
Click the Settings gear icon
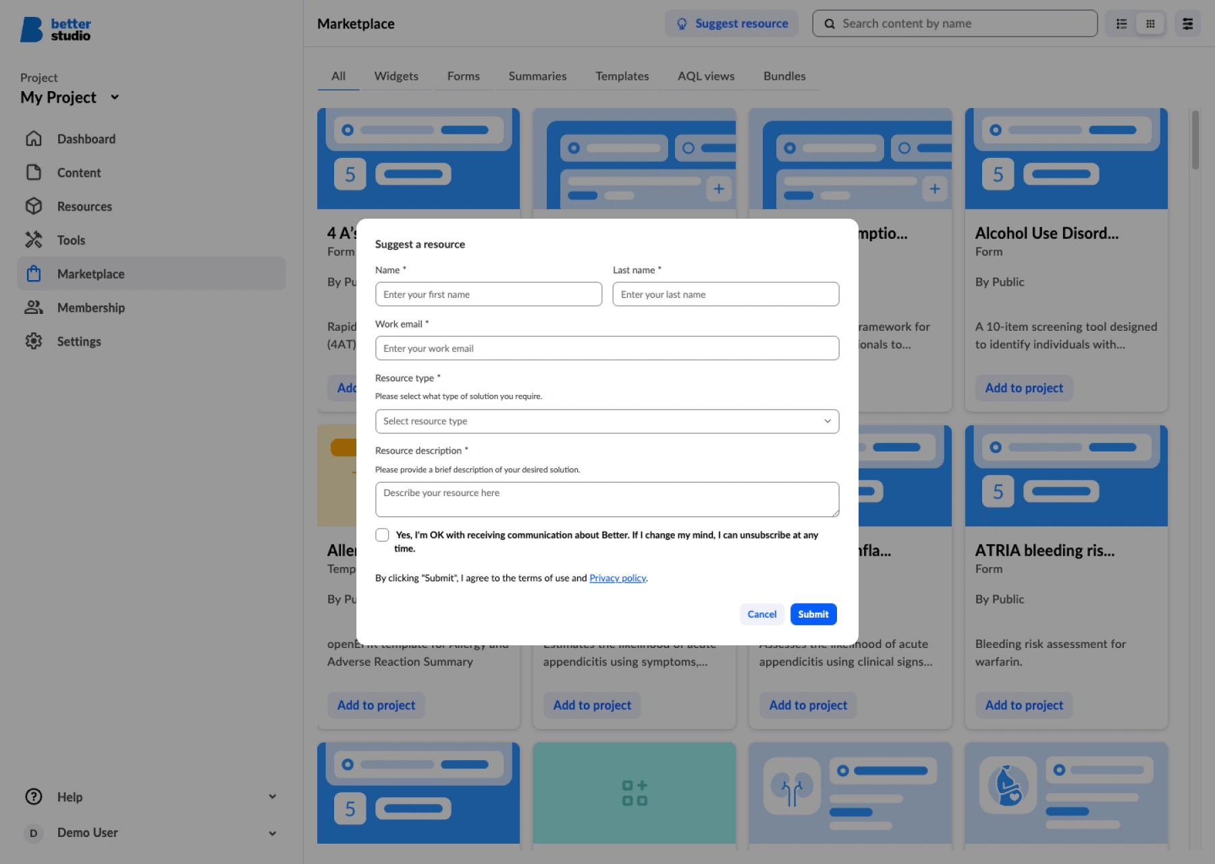34,342
